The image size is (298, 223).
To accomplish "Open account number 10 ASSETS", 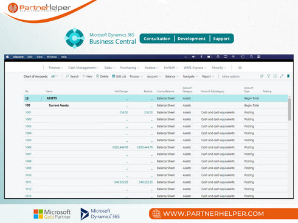I will click(x=27, y=98).
